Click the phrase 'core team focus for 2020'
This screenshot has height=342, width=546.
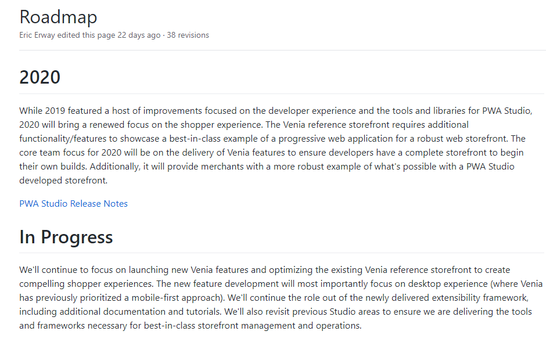click(x=70, y=153)
